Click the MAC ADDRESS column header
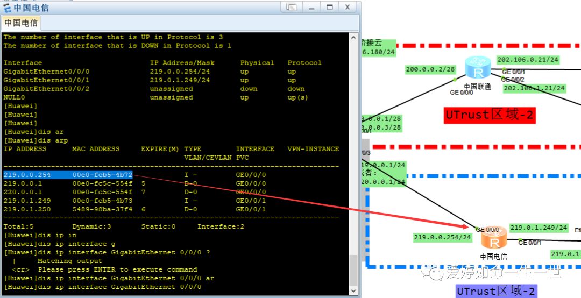Screen dimensions: 581x298 96,148
